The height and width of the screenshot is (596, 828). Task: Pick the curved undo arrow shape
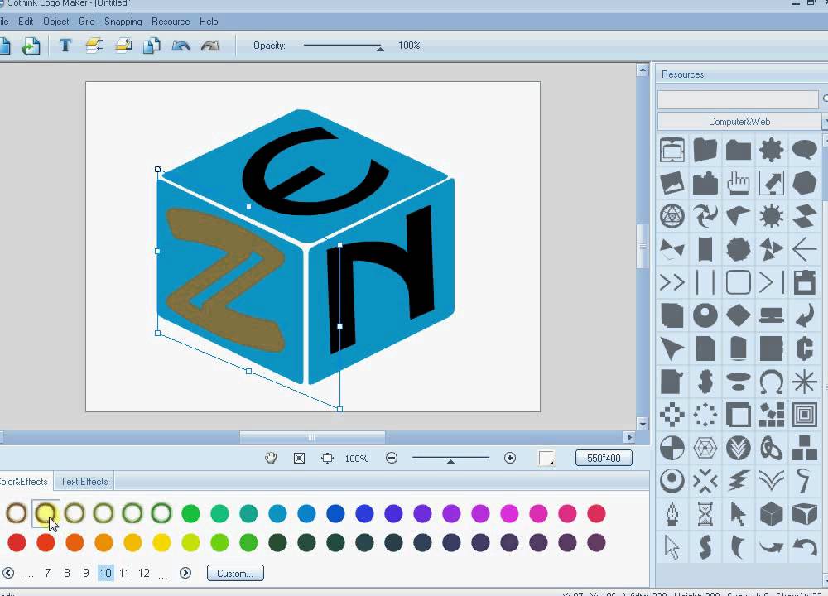pyautogui.click(x=804, y=547)
